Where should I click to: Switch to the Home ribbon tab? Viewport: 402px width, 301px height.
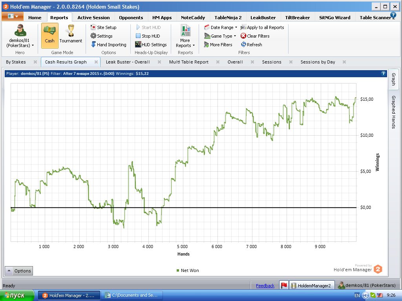(x=35, y=18)
